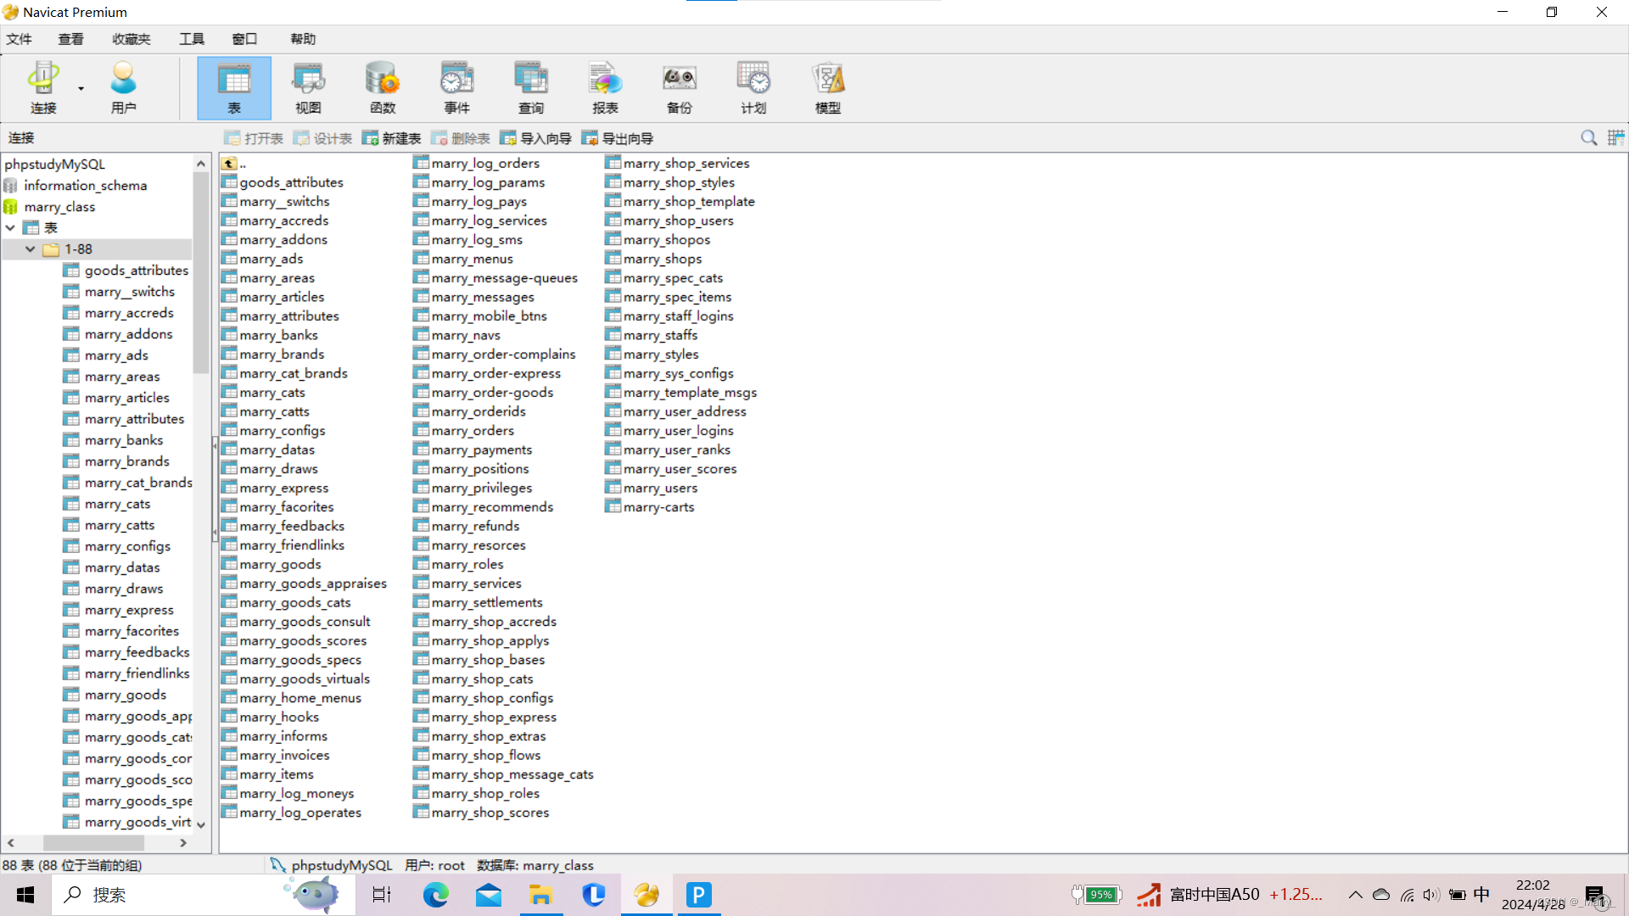Open the 工具 (Tools) menu
This screenshot has height=916, width=1629.
tap(191, 38)
